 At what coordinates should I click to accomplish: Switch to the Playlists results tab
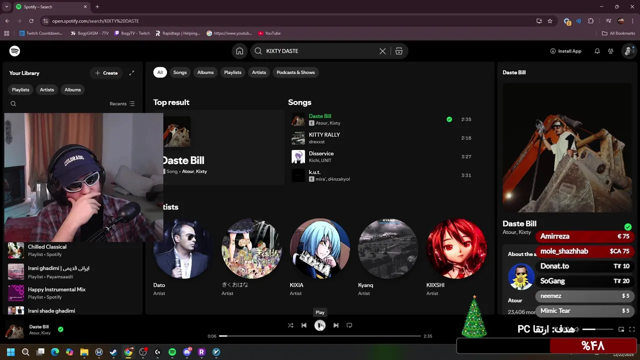232,72
